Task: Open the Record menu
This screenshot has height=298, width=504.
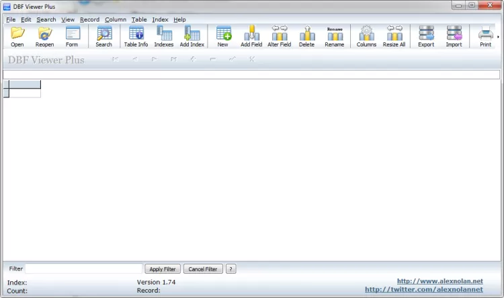Action: pyautogui.click(x=89, y=20)
